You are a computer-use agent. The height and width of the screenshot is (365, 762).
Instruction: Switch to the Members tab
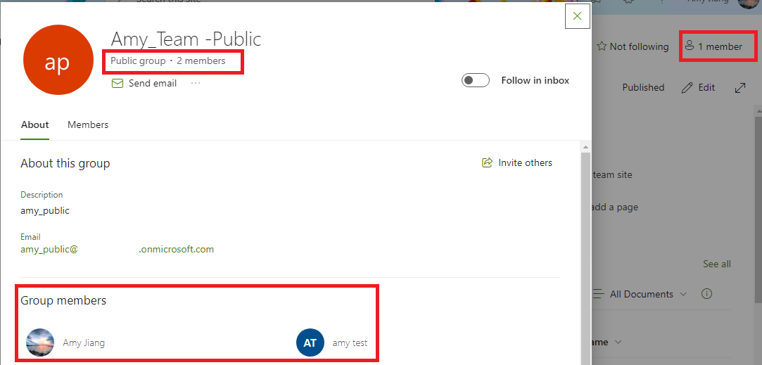88,125
